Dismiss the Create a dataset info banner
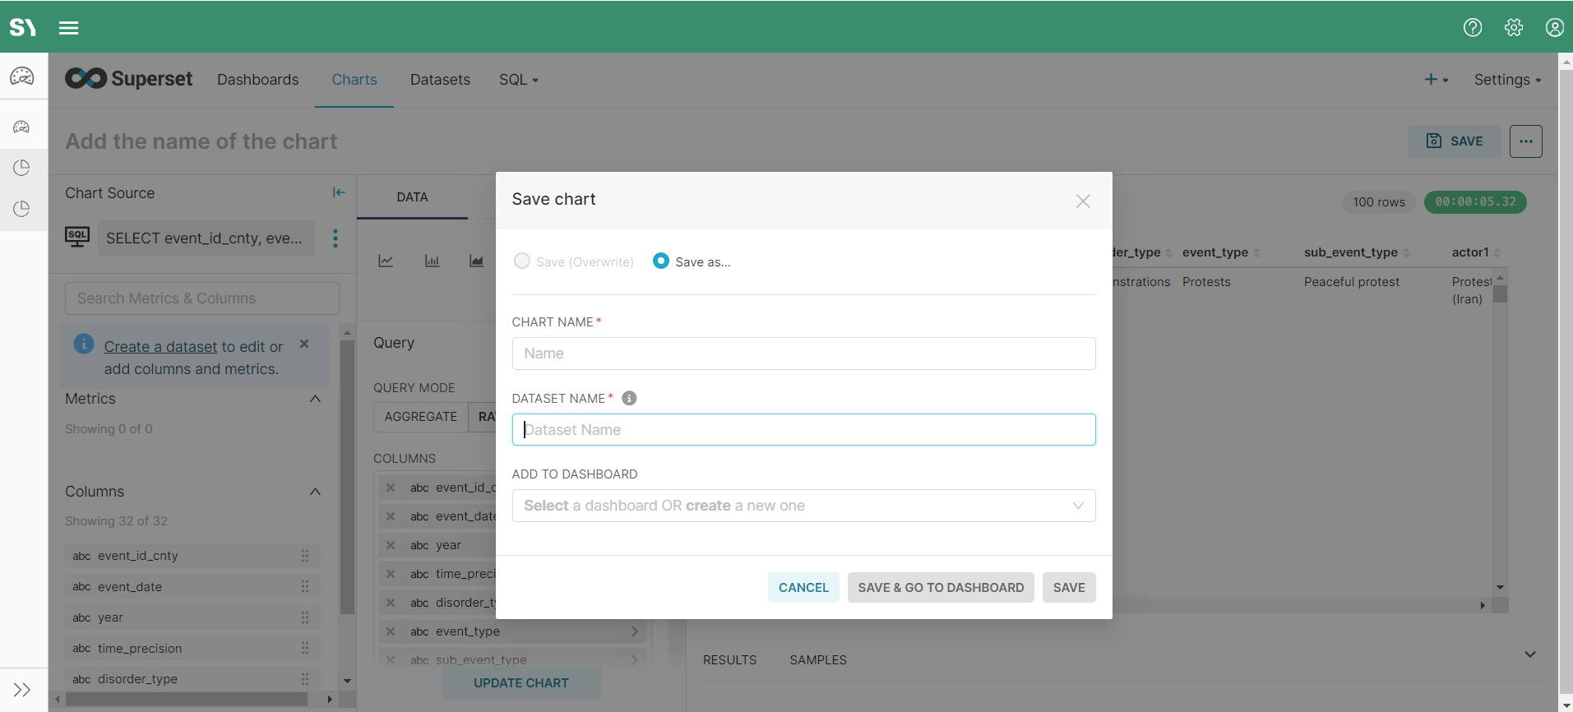 [x=304, y=344]
